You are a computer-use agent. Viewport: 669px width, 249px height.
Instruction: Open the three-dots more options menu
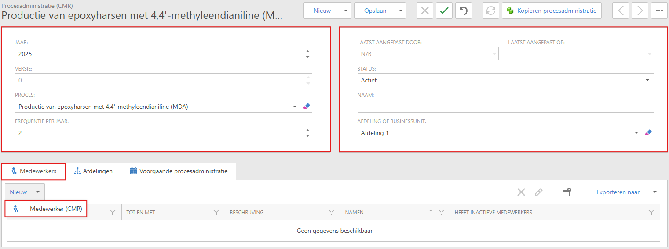659,11
